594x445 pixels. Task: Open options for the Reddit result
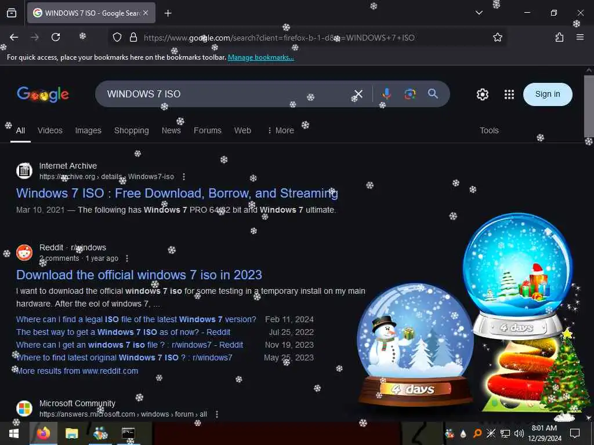127,258
